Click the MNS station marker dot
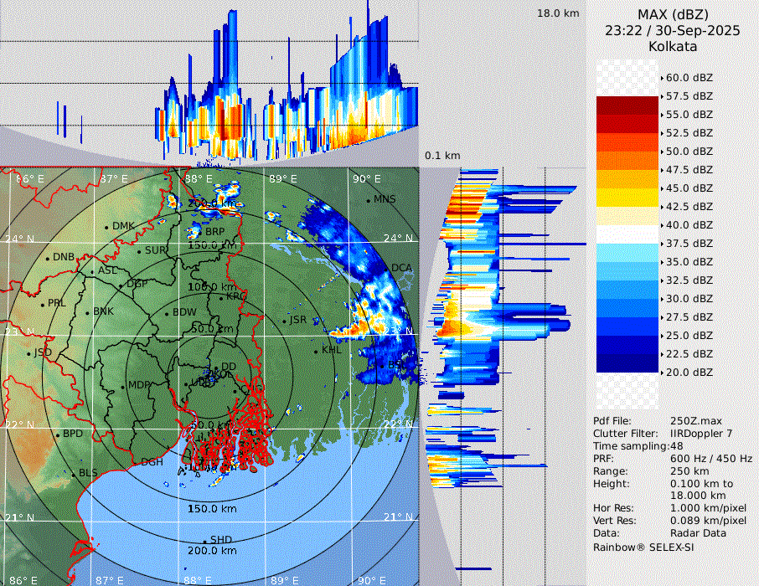The height and width of the screenshot is (586, 759). pyautogui.click(x=369, y=200)
